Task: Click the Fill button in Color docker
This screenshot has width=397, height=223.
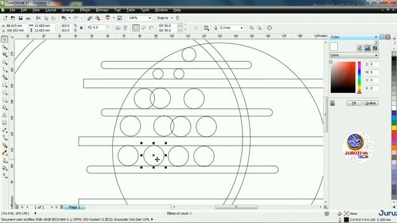Action: coord(354,103)
